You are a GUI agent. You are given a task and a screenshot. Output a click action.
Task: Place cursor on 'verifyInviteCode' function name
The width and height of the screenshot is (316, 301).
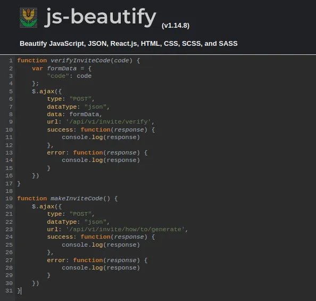[x=80, y=61]
